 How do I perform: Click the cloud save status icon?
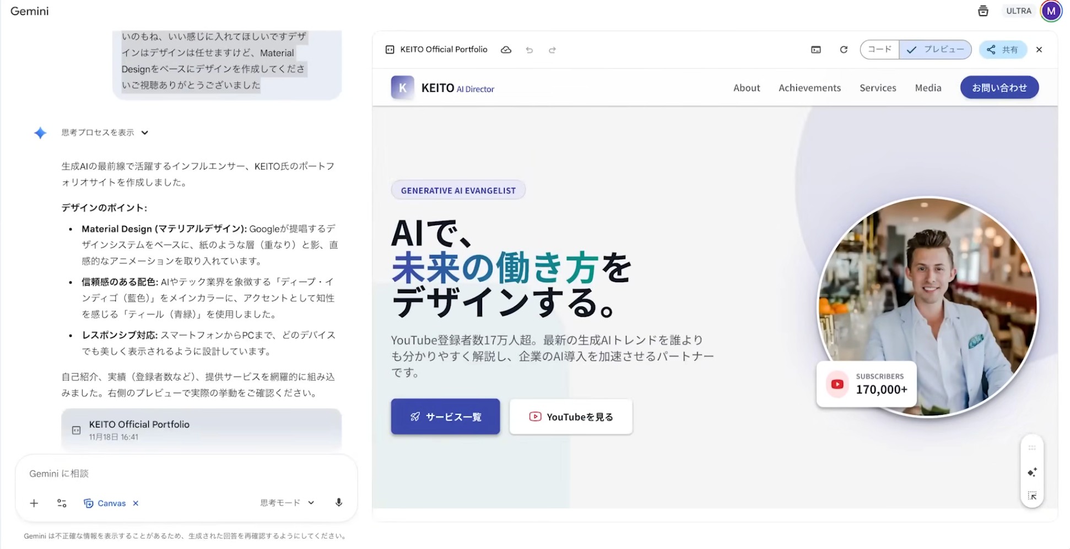(x=506, y=50)
